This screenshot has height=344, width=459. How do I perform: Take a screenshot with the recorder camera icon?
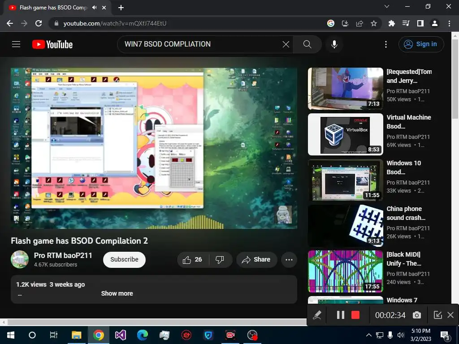(x=417, y=315)
